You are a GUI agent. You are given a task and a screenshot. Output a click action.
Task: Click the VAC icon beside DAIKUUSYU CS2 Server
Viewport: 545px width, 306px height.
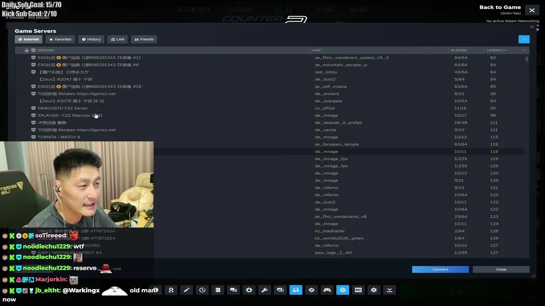[x=33, y=108]
